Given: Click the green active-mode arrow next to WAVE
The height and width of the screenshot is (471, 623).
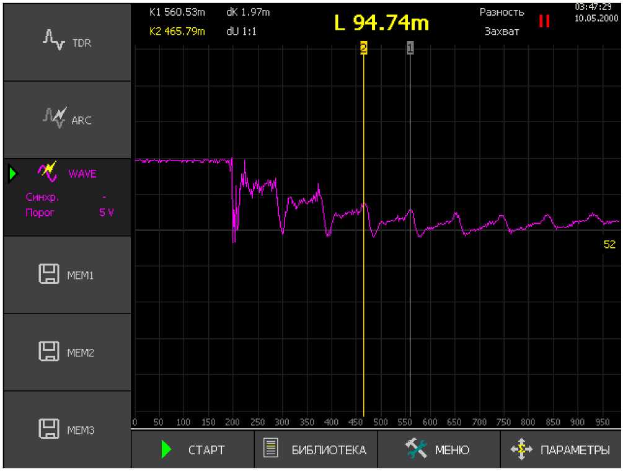Looking at the screenshot, I should [13, 174].
